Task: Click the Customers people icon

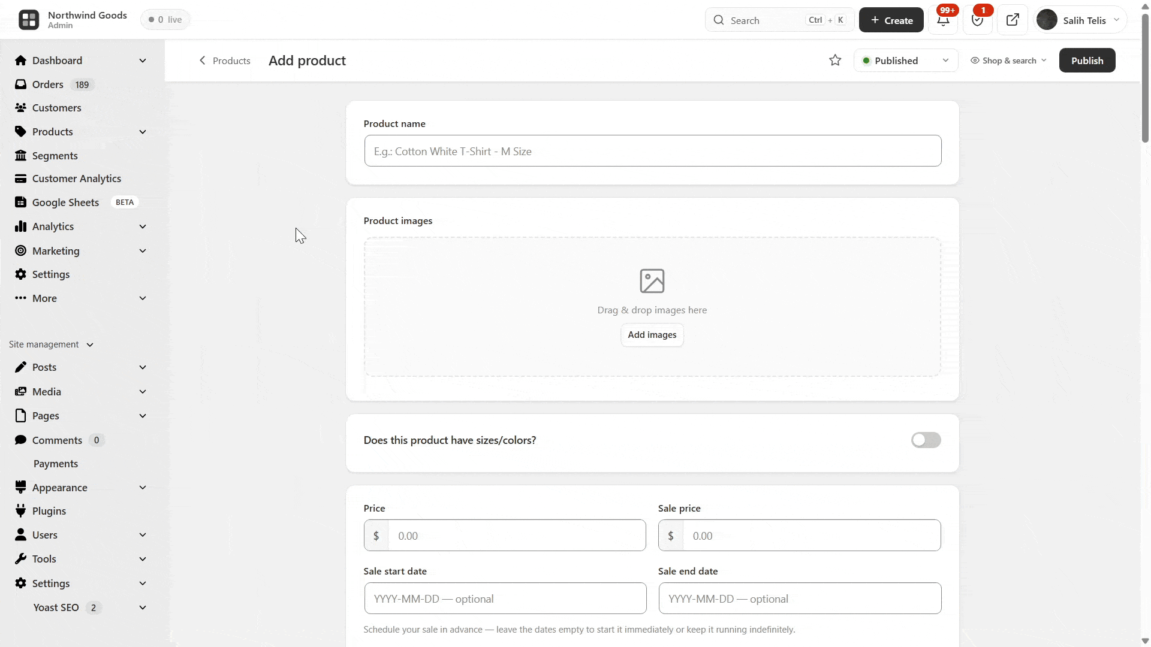Action: click(x=20, y=108)
